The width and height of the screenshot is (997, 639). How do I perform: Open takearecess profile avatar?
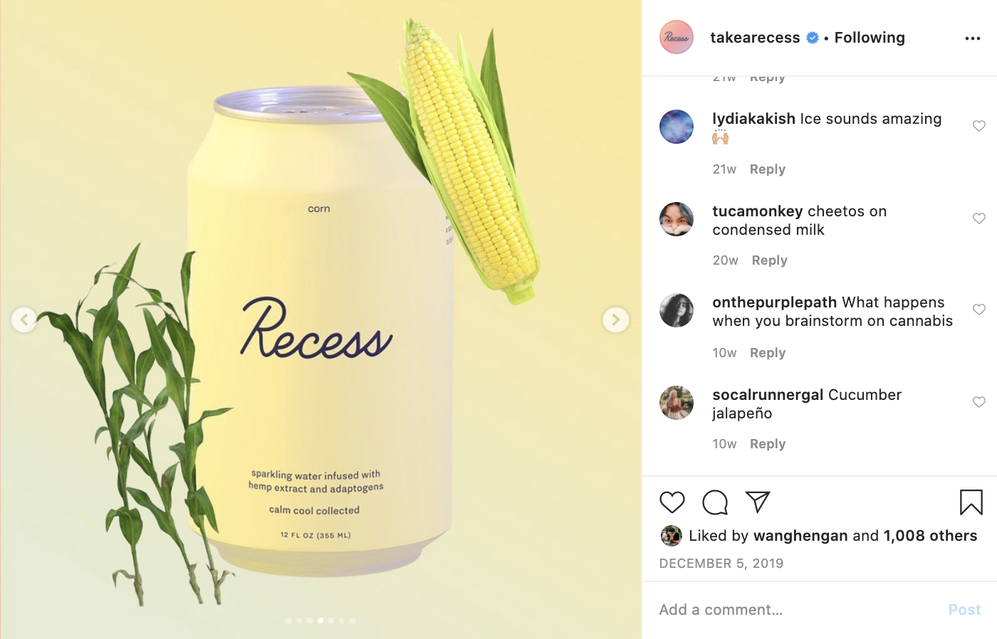(x=677, y=38)
